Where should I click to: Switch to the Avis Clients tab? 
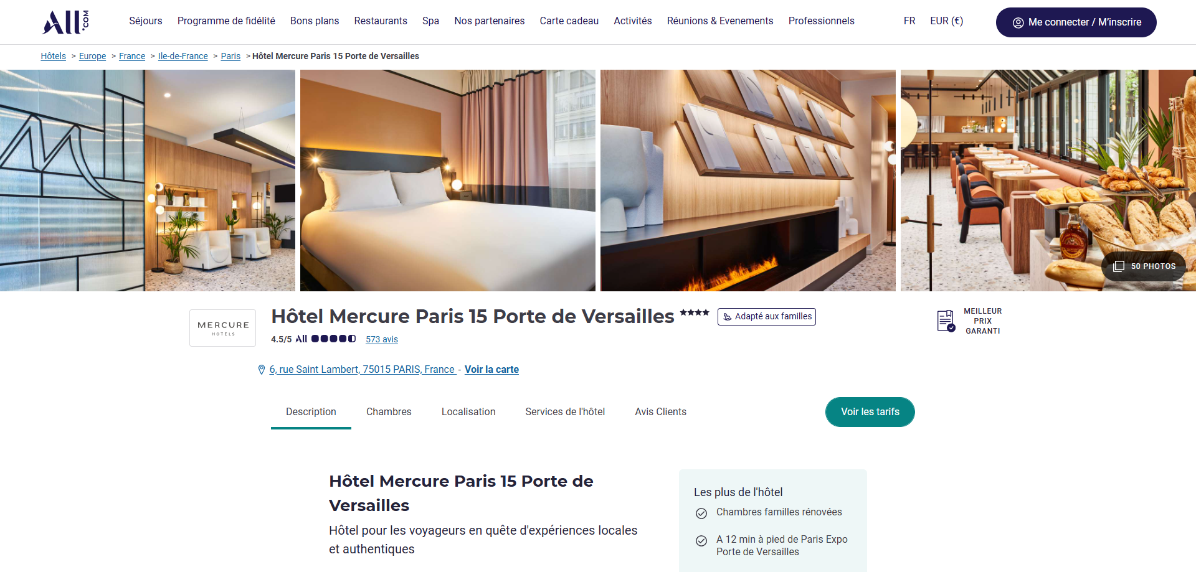pyautogui.click(x=660, y=412)
